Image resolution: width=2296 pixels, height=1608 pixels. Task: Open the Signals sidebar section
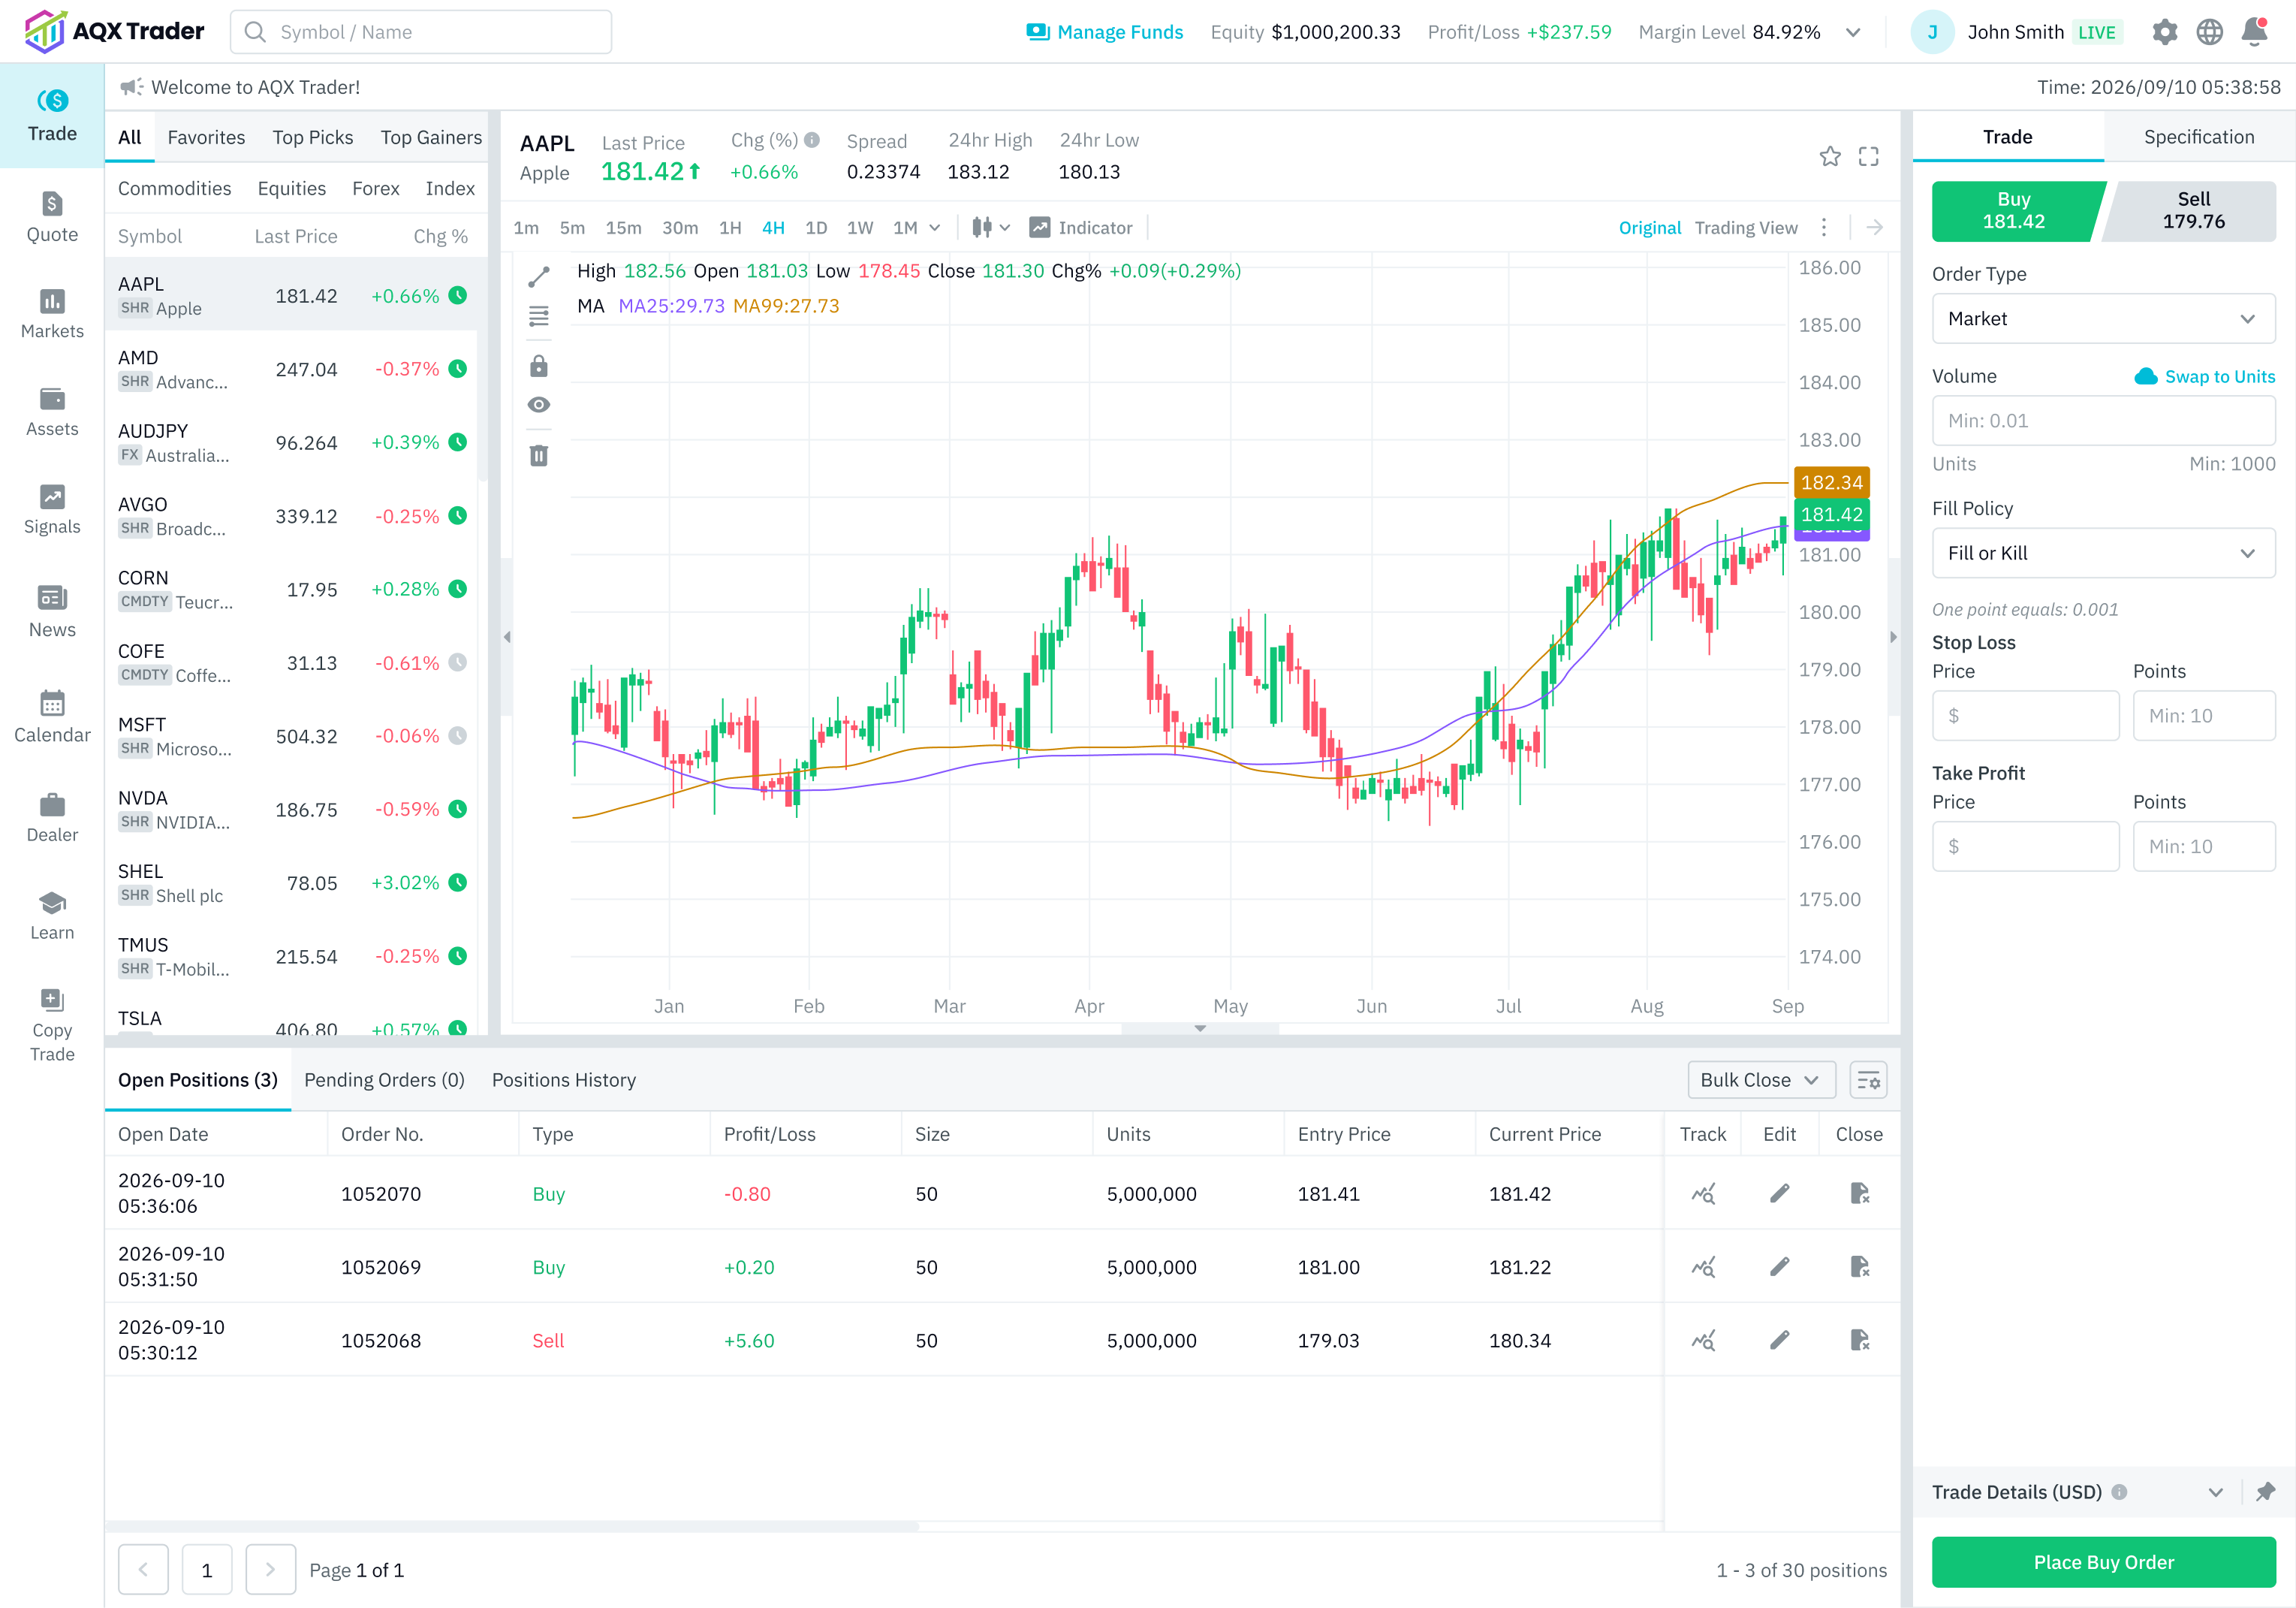point(52,510)
